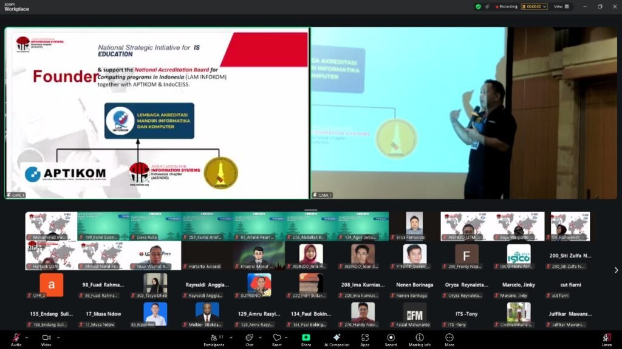Click the AI sparkle icon beside the shield
622x349 pixels.
[487, 6]
